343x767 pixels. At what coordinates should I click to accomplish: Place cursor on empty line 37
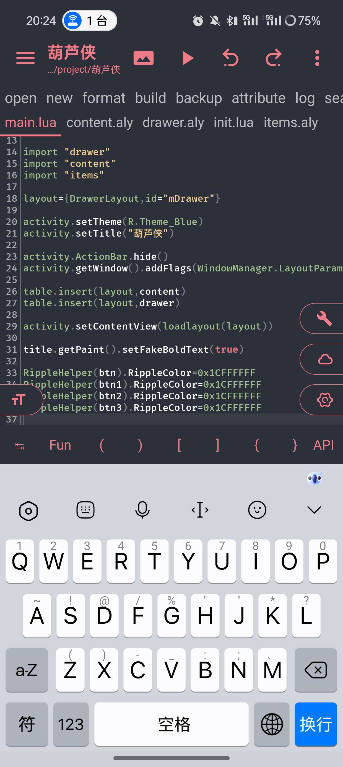(x=183, y=419)
